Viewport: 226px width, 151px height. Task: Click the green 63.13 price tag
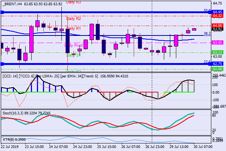pos(217,52)
